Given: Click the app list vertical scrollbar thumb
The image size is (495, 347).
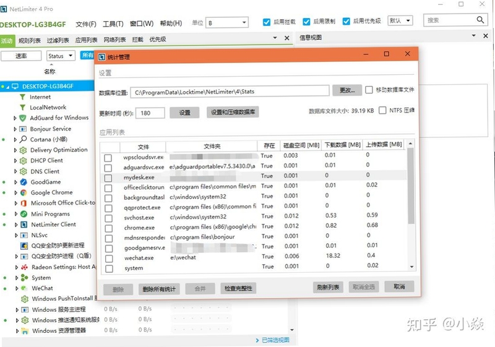Looking at the screenshot, I should point(411,186).
